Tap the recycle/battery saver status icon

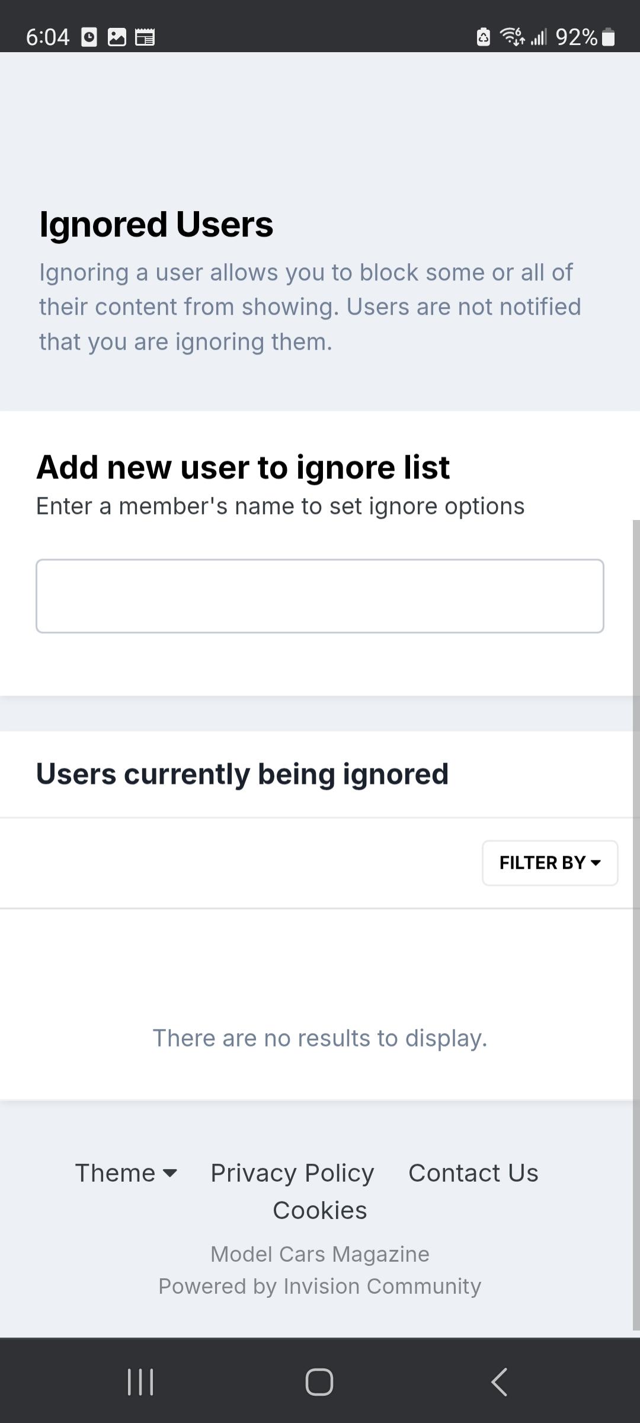(484, 37)
